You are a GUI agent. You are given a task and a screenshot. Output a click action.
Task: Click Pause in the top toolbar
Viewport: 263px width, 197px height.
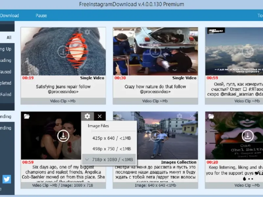point(41,15)
